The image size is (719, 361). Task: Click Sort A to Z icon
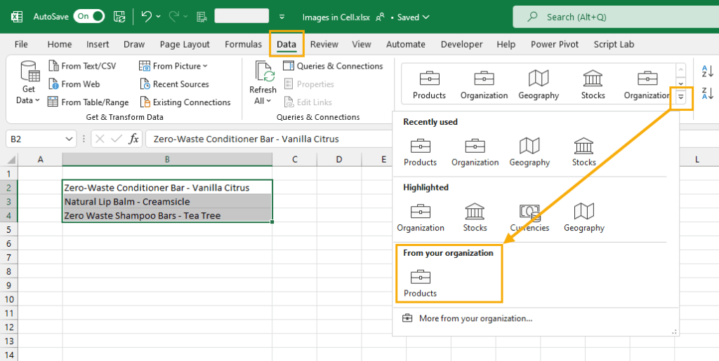pyautogui.click(x=708, y=71)
